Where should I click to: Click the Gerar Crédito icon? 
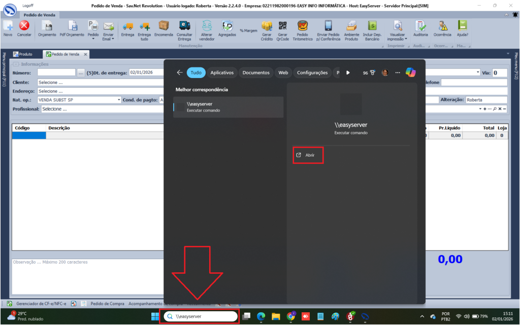pyautogui.click(x=267, y=27)
